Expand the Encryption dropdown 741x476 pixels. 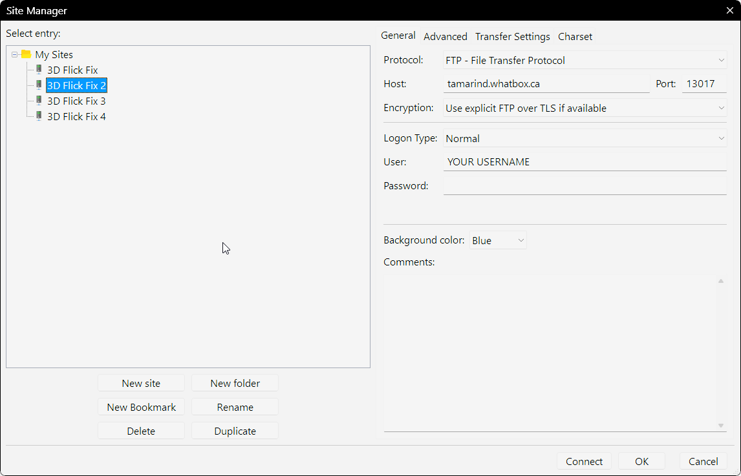[585, 109]
